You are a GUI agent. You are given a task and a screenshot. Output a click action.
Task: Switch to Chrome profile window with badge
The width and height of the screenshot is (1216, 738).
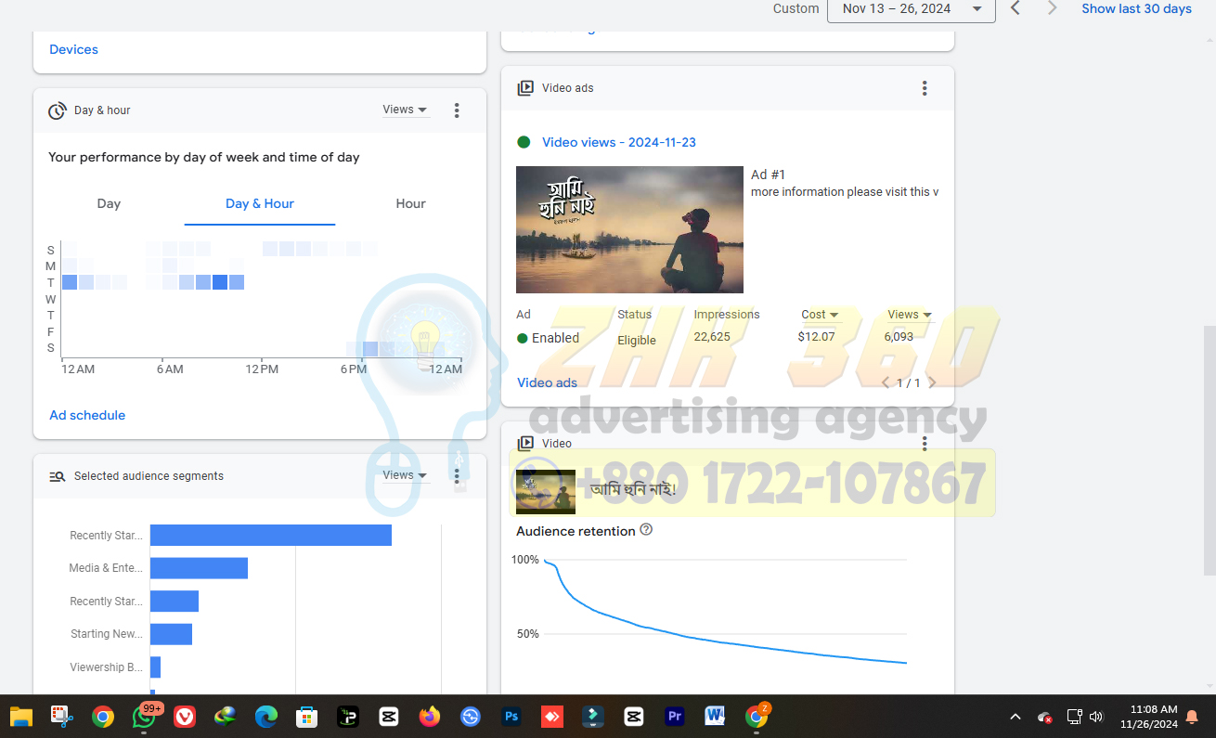coord(757,716)
